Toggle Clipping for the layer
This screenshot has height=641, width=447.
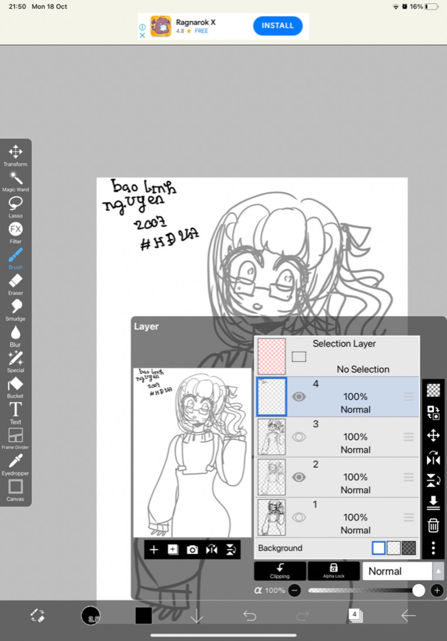tap(280, 571)
